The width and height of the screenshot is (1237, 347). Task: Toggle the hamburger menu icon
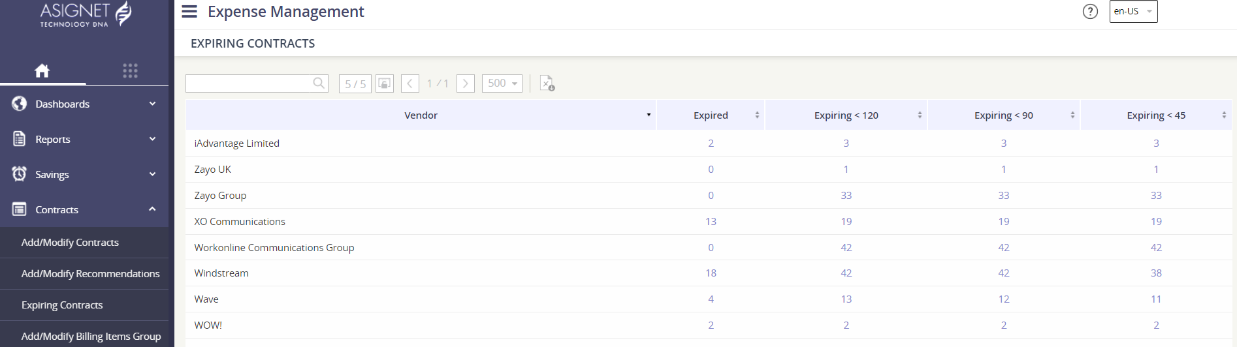pos(189,12)
